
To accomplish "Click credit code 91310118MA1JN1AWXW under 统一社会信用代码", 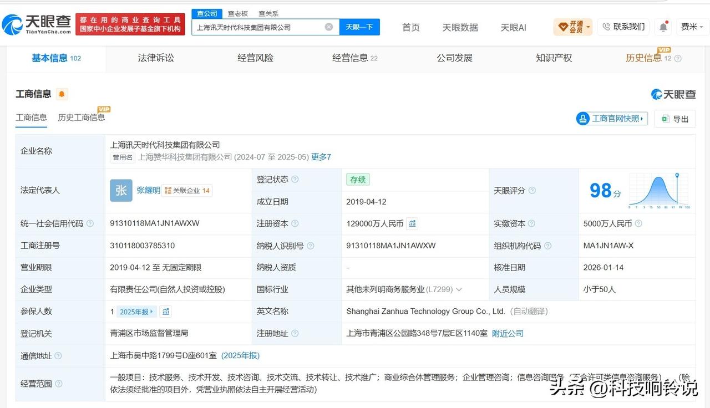I will pyautogui.click(x=155, y=223).
